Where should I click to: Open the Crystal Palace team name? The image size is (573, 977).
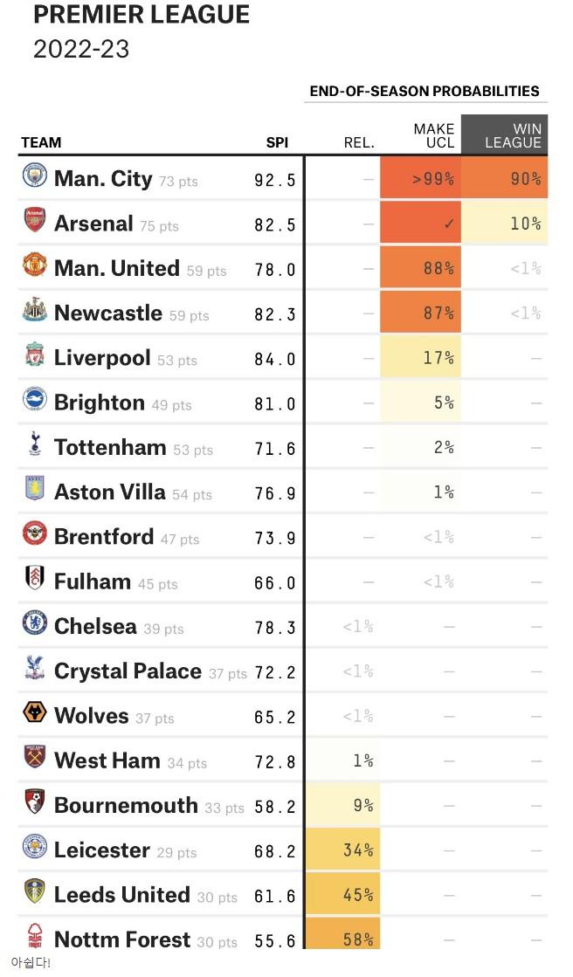128,671
